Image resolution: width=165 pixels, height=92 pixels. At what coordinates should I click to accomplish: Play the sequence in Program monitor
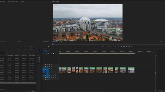pyautogui.click(x=113, y=46)
